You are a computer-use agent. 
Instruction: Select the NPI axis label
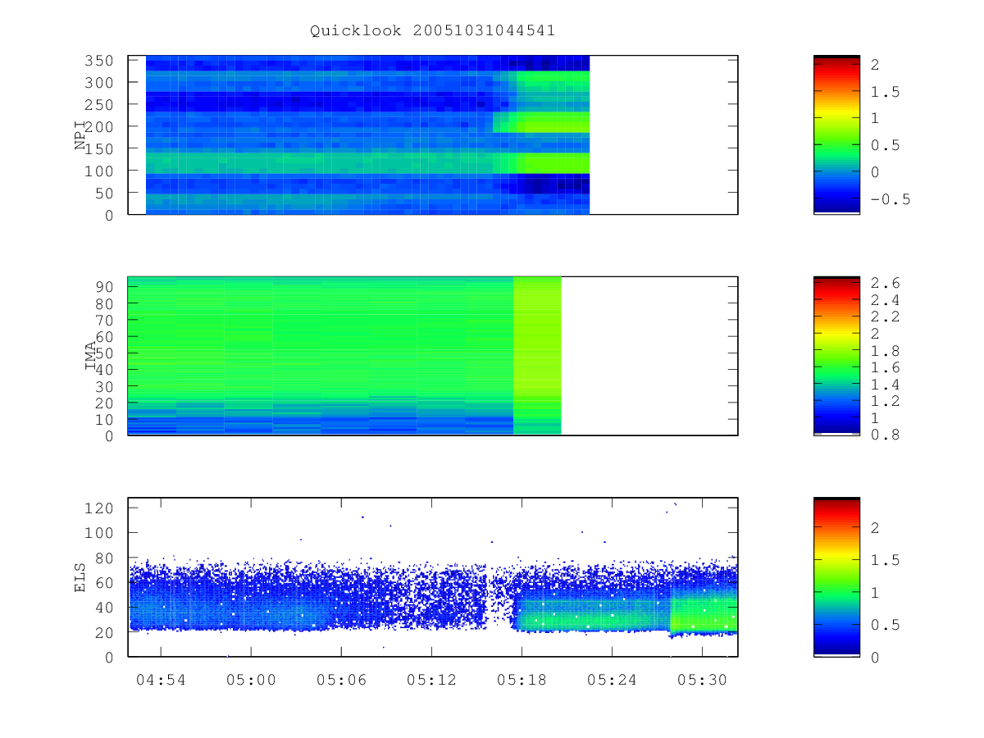point(80,134)
